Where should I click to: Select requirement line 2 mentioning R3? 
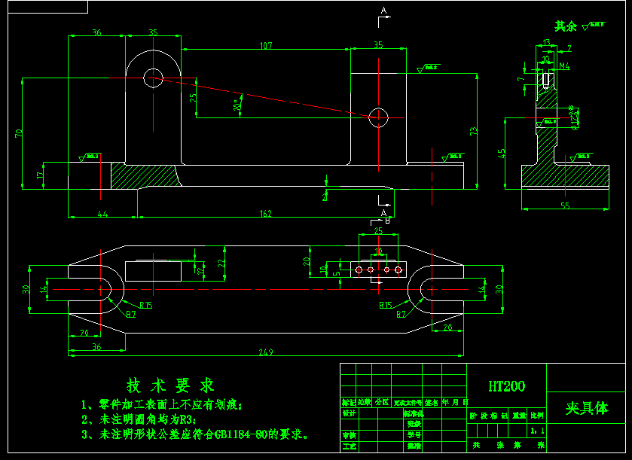[139, 419]
